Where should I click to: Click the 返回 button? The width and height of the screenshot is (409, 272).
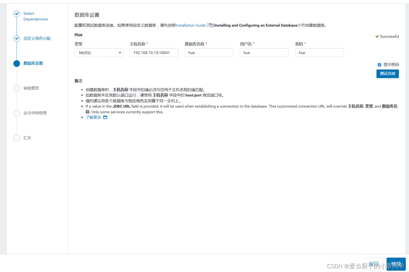point(374,264)
